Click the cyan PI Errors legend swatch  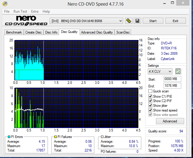click(x=9, y=137)
